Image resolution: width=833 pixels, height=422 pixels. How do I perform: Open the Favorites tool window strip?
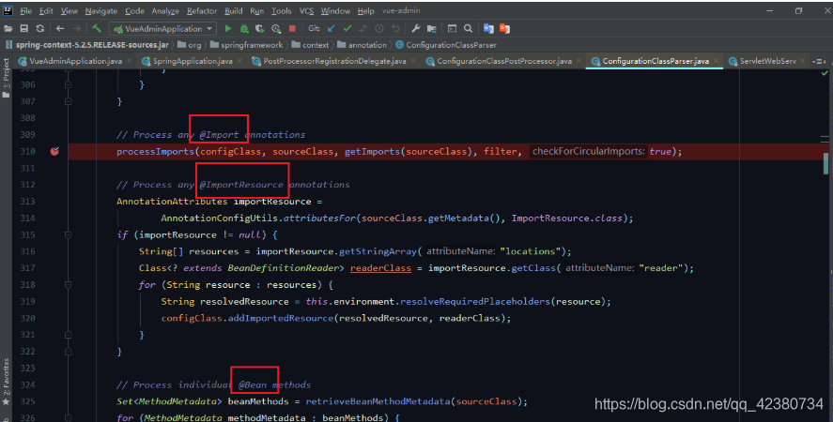6,382
